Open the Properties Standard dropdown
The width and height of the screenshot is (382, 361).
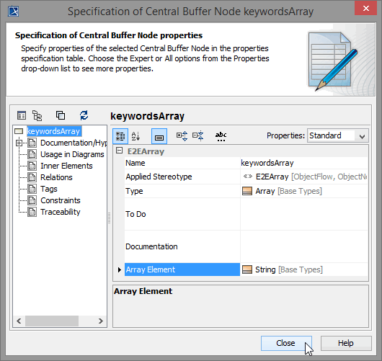(x=337, y=135)
